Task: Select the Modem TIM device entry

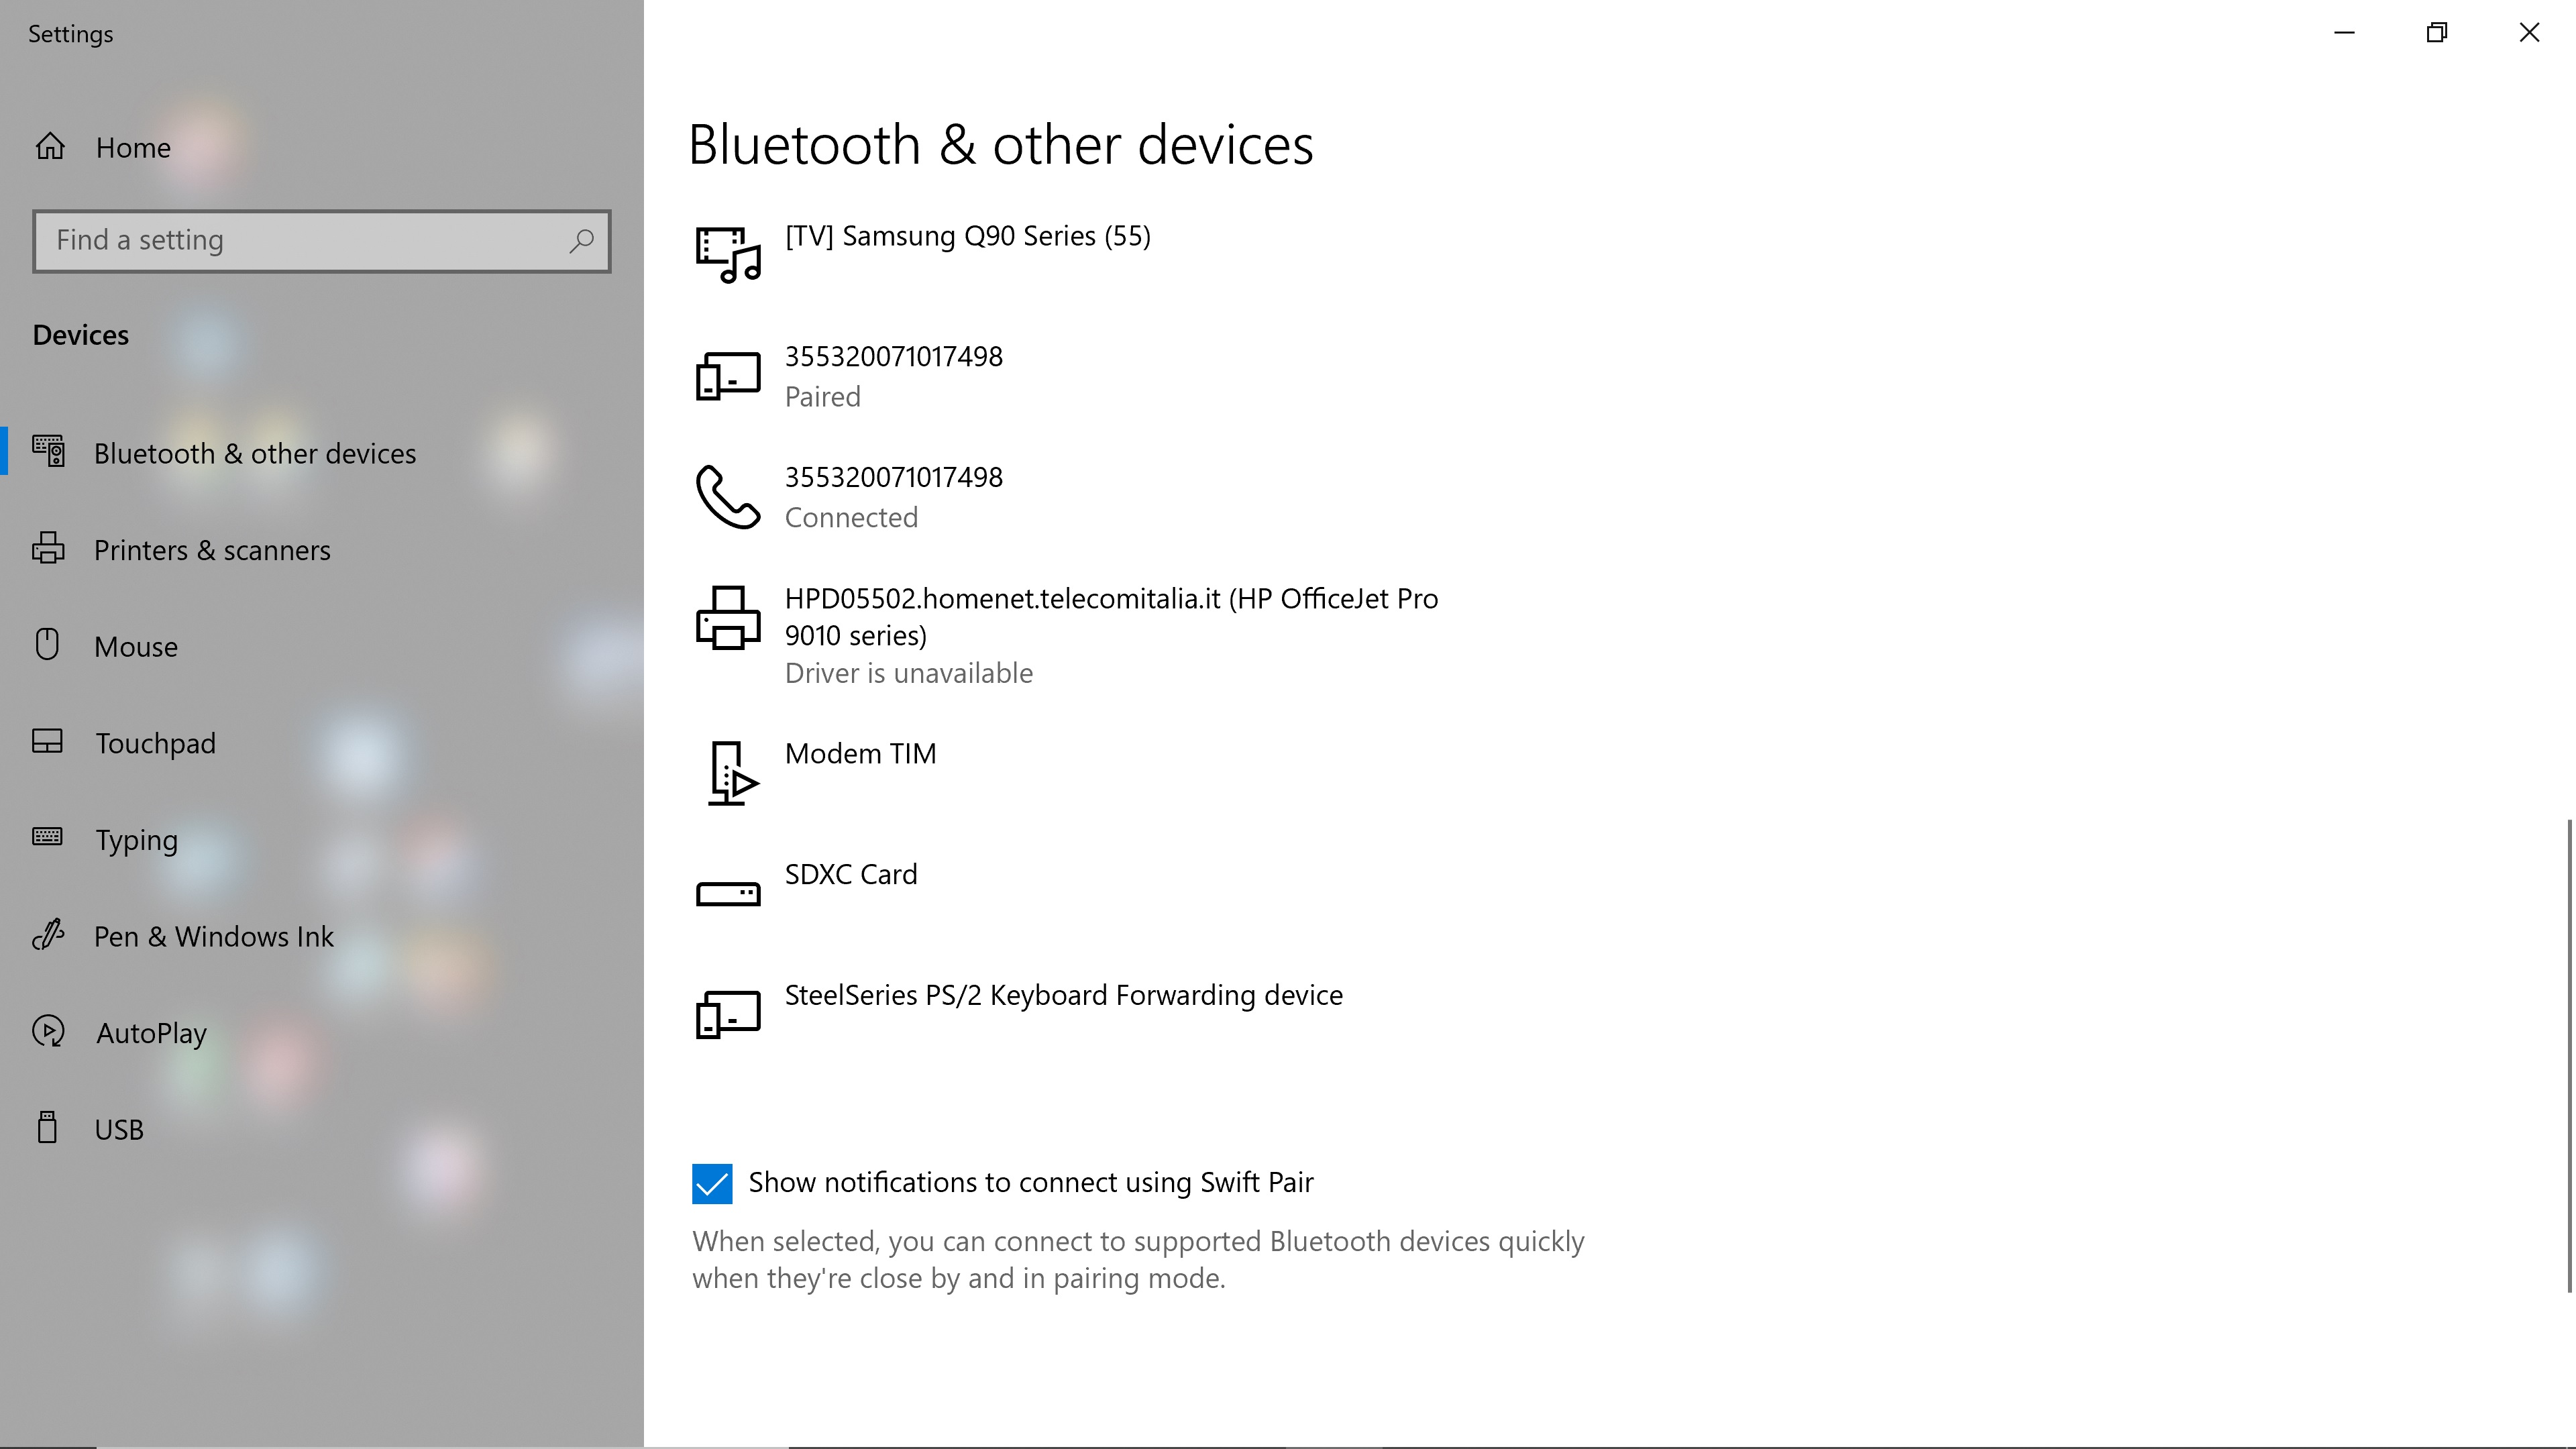Action: coord(860,754)
